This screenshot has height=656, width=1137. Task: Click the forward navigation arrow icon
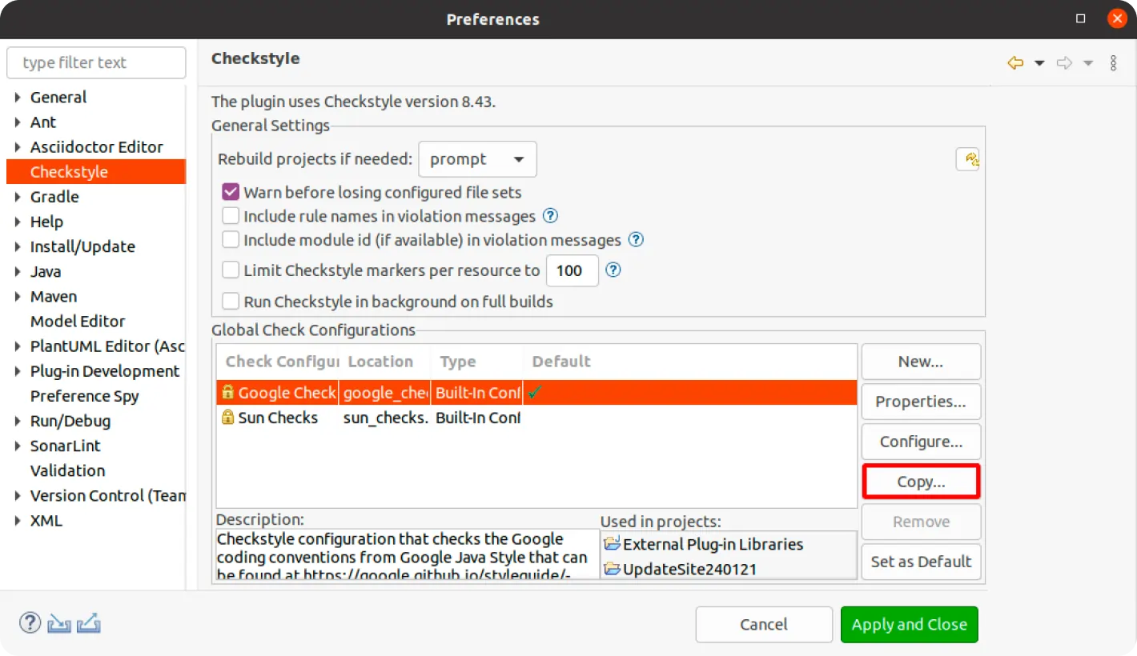[1064, 63]
